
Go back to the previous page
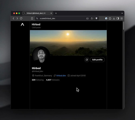coord(13,18)
